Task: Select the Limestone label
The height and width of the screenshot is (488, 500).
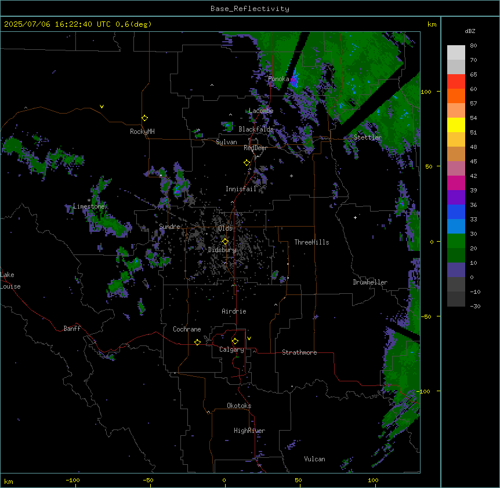Action: 89,206
